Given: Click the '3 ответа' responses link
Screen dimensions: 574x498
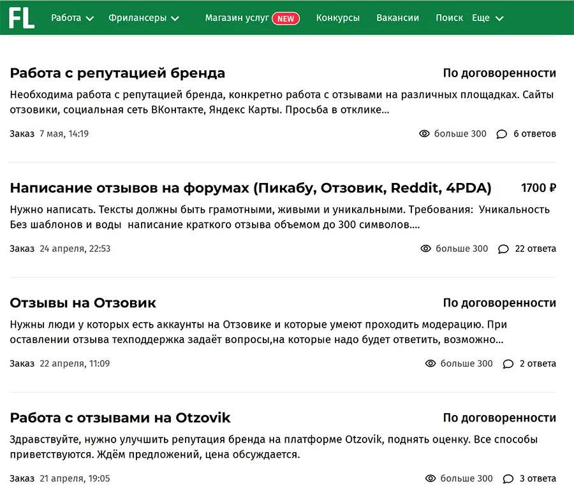Looking at the screenshot, I should pos(538,478).
